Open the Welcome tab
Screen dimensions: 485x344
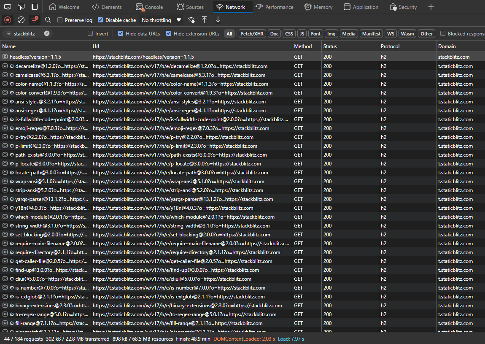coord(65,7)
